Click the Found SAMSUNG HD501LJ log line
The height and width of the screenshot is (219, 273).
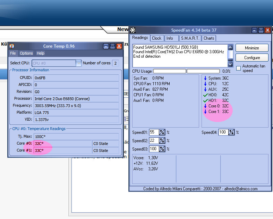point(165,47)
